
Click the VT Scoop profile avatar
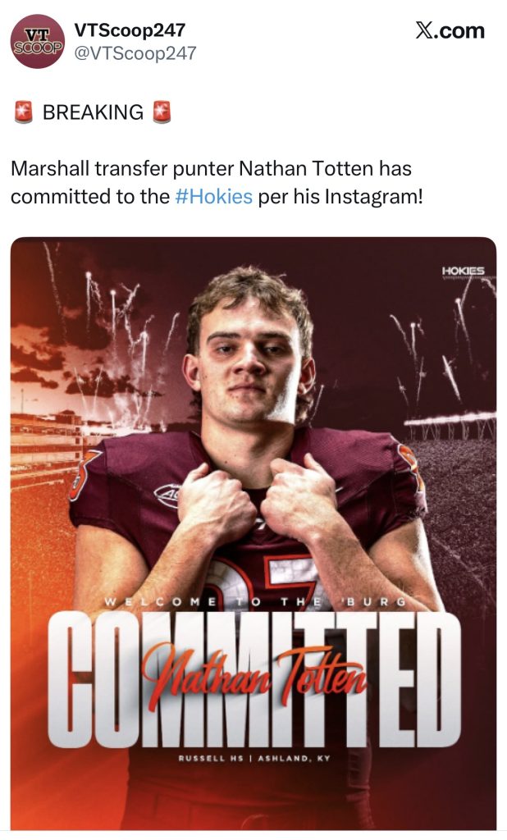point(38,42)
